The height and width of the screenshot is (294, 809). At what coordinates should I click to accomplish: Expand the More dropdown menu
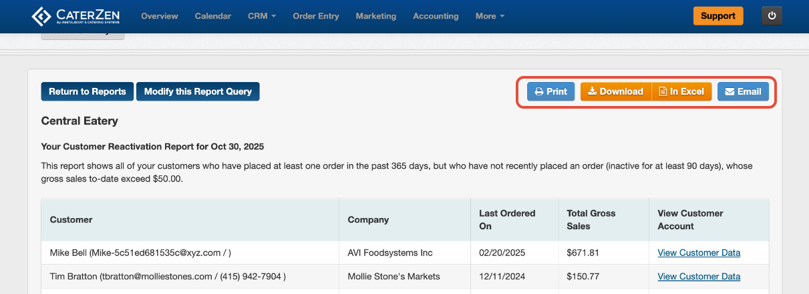pyautogui.click(x=490, y=16)
